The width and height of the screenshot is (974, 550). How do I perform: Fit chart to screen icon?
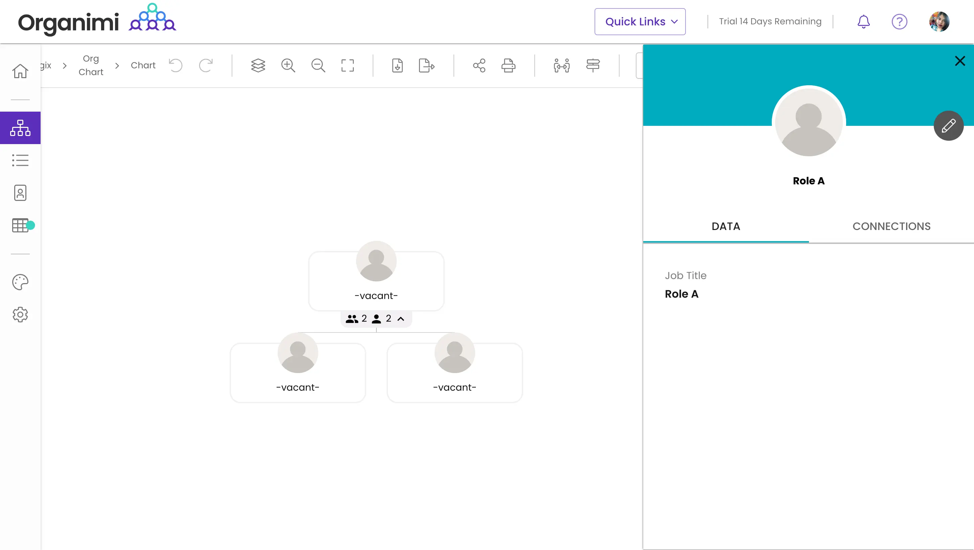pos(347,65)
